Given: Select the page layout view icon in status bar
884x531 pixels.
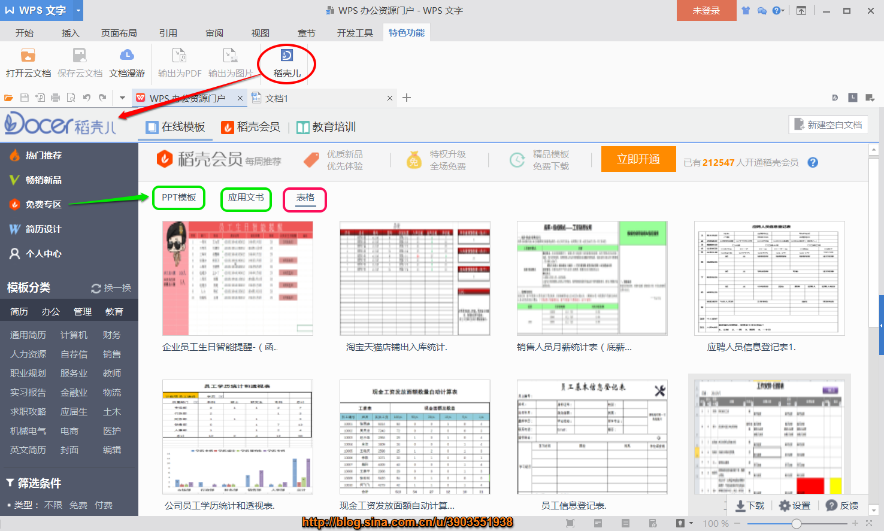Looking at the screenshot, I should tap(598, 523).
